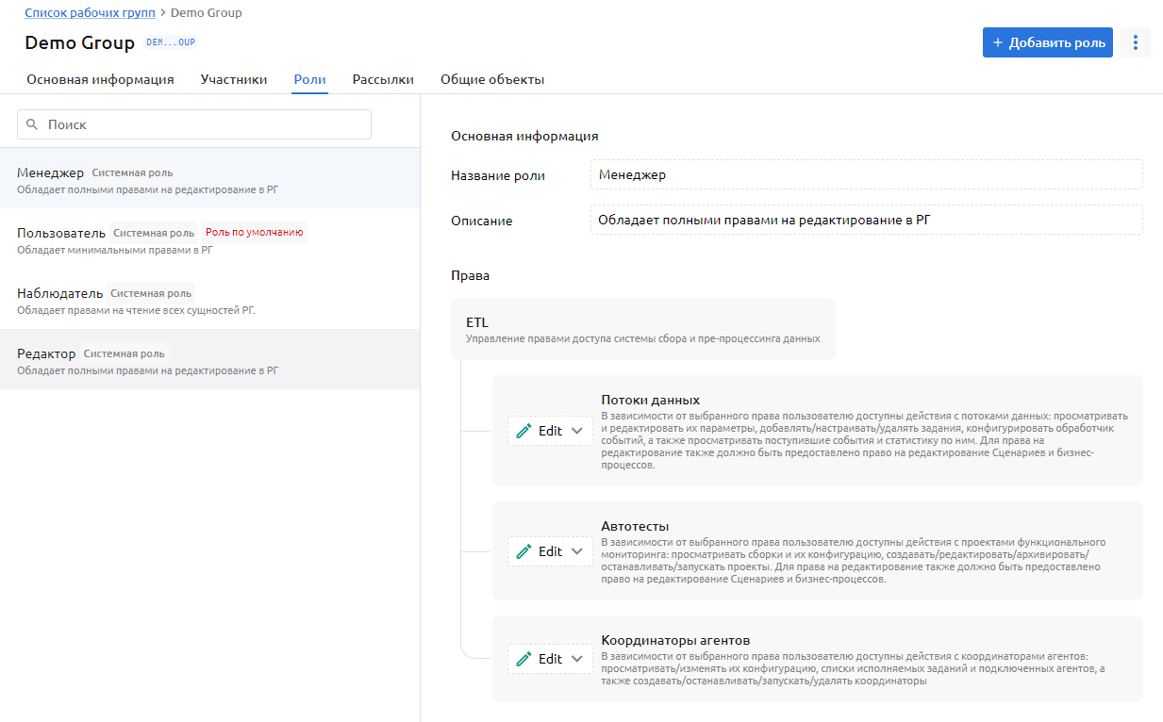Click the Название роли field
This screenshot has height=722, width=1163.
click(865, 174)
